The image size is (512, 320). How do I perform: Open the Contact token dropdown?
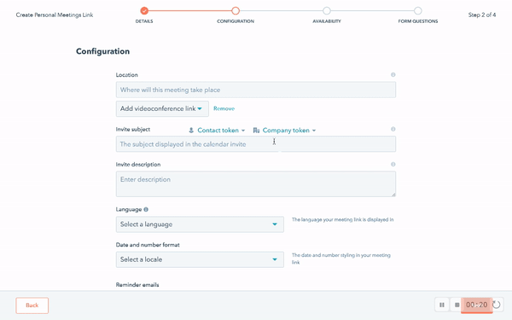[218, 131]
